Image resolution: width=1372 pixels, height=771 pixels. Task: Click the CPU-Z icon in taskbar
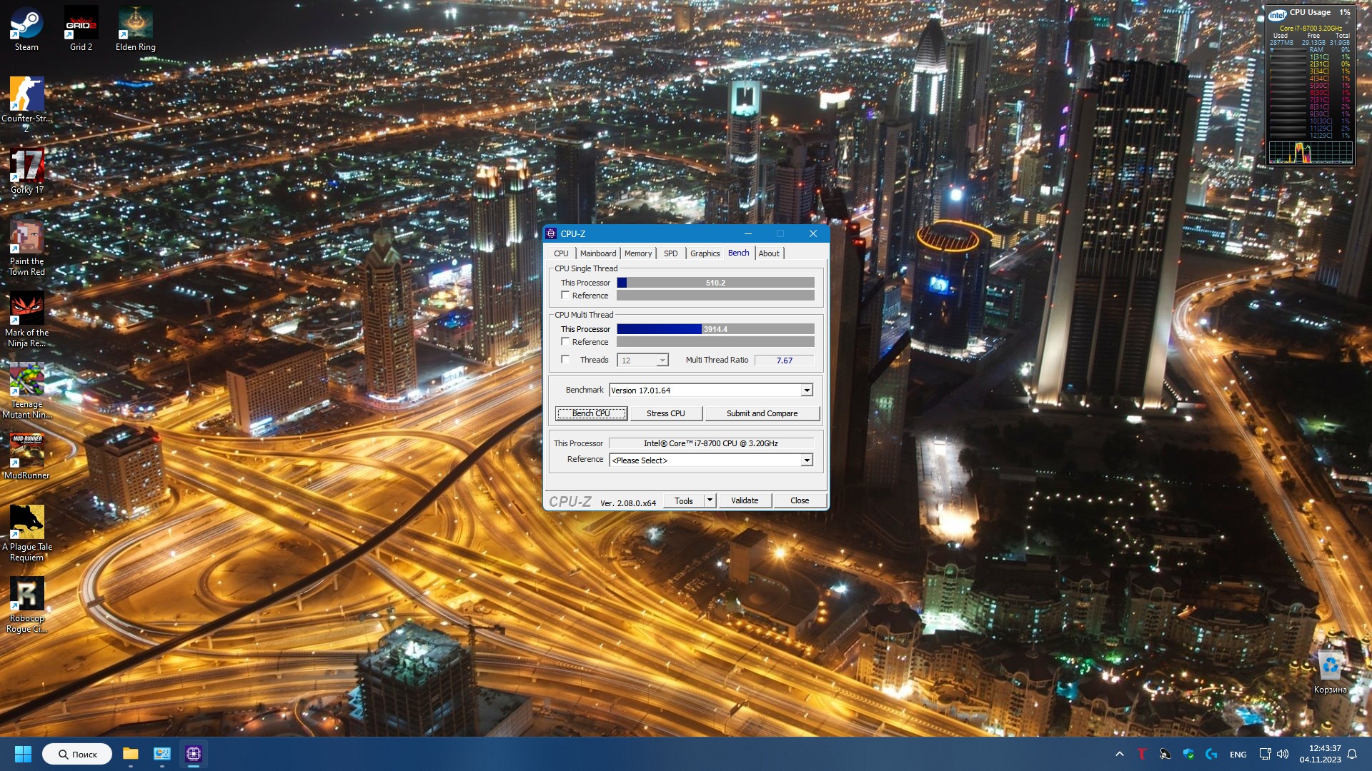[193, 754]
